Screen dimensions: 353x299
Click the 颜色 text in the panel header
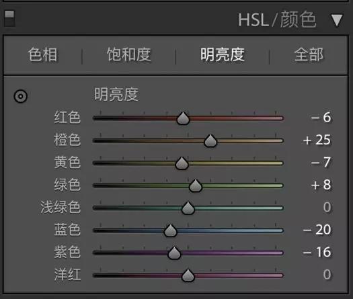(299, 19)
